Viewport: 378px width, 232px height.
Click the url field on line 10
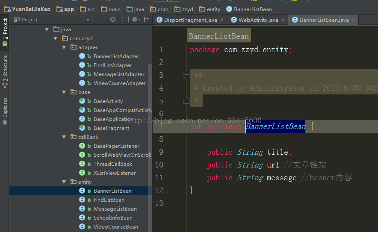click(273, 165)
